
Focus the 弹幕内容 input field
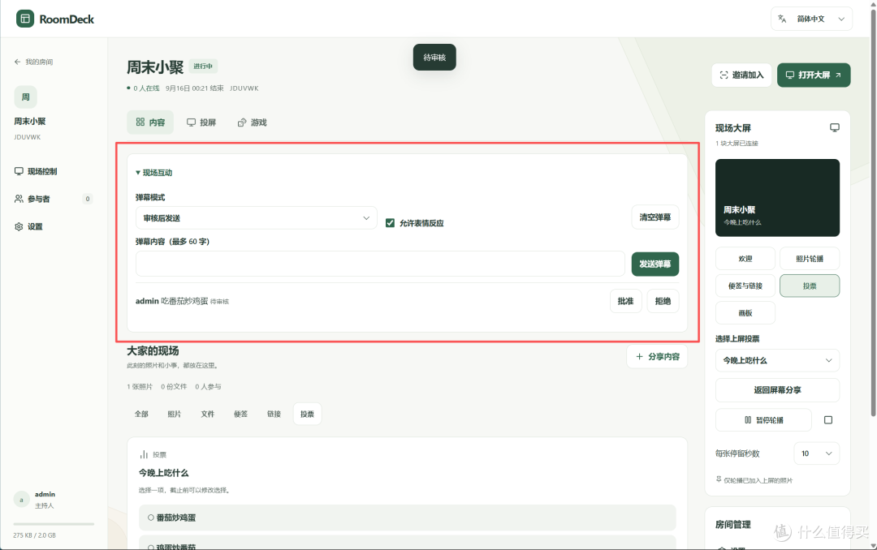pos(380,264)
